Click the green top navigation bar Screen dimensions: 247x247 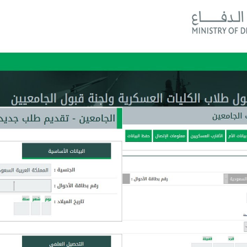coord(123,62)
